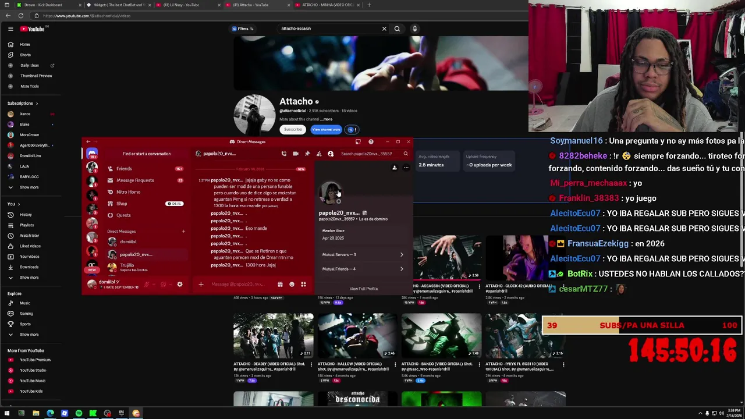Open Watch later playlist

(x=32, y=236)
